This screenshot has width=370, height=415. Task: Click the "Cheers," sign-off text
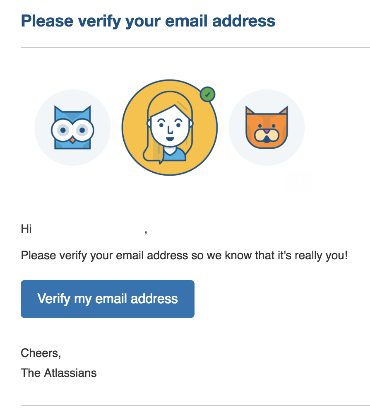pyautogui.click(x=41, y=353)
